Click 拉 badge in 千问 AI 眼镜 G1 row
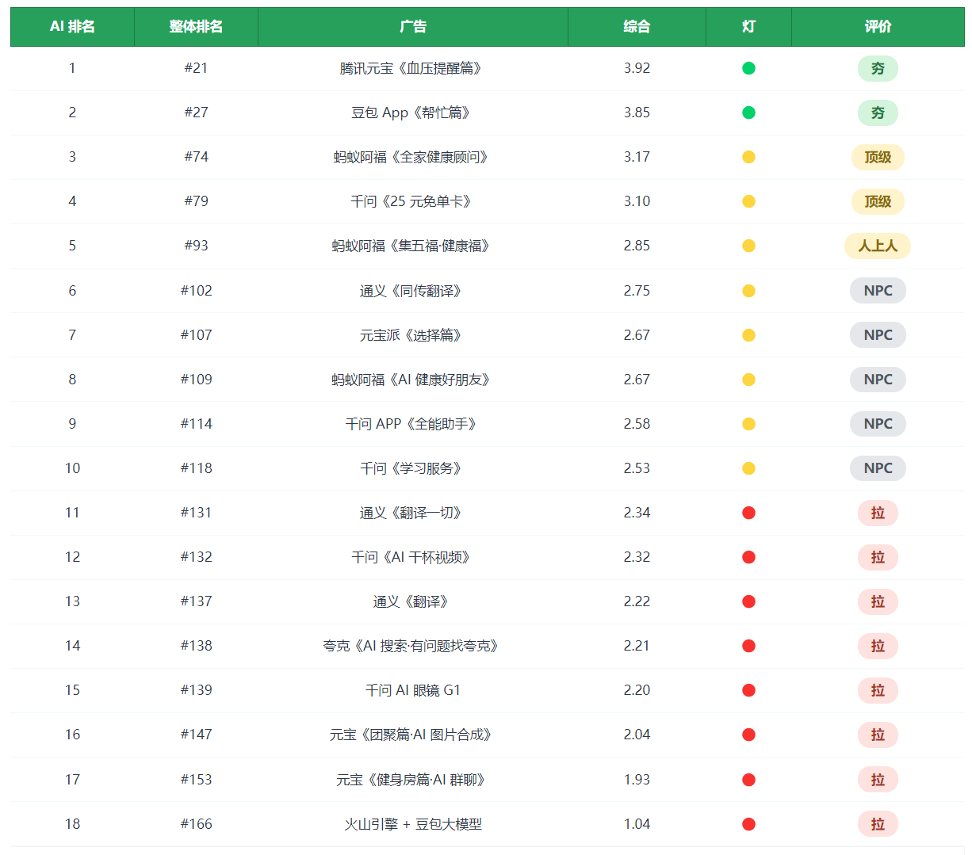The width and height of the screenshot is (972, 855). pyautogui.click(x=878, y=690)
